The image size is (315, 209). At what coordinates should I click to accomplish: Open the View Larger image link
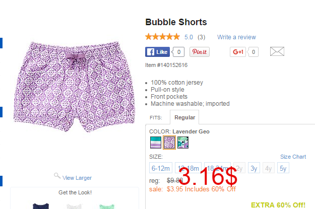[77, 178]
